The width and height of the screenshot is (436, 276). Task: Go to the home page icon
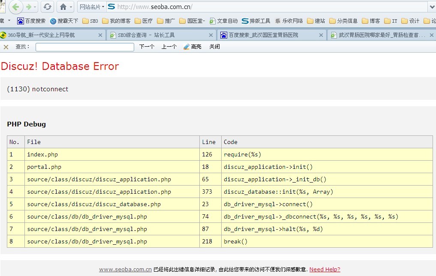[x=63, y=7]
